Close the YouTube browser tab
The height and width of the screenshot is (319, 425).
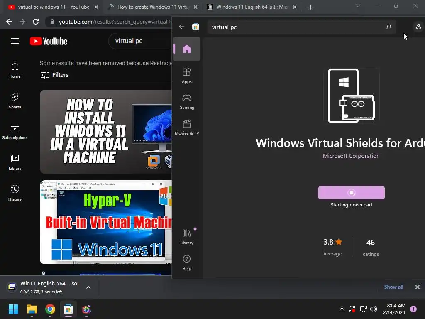(x=96, y=7)
